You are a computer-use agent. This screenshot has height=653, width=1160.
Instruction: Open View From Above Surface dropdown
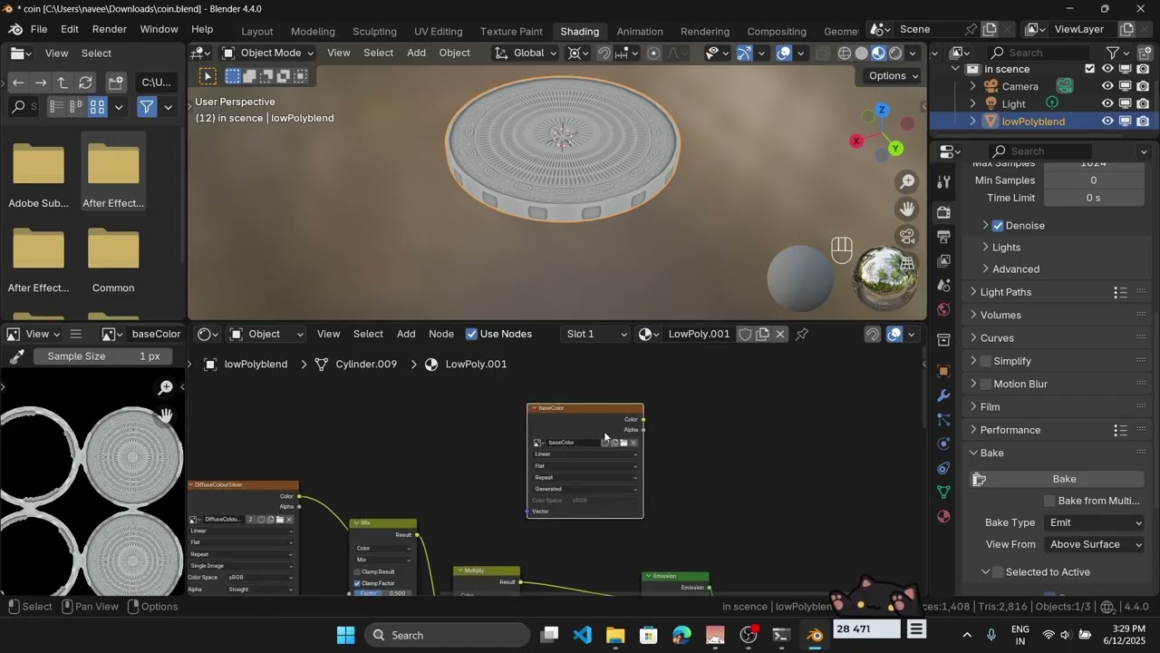point(1095,544)
